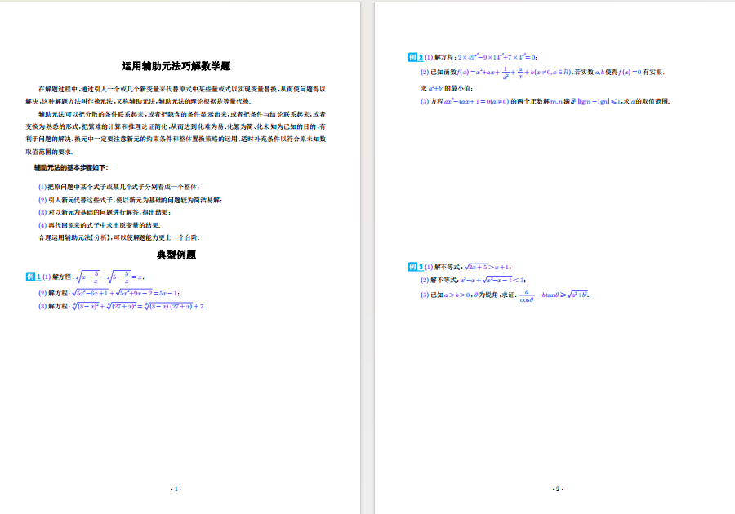Select step (3) 对以新元为基础的问题
This screenshot has width=735, height=514.
[x=105, y=212]
